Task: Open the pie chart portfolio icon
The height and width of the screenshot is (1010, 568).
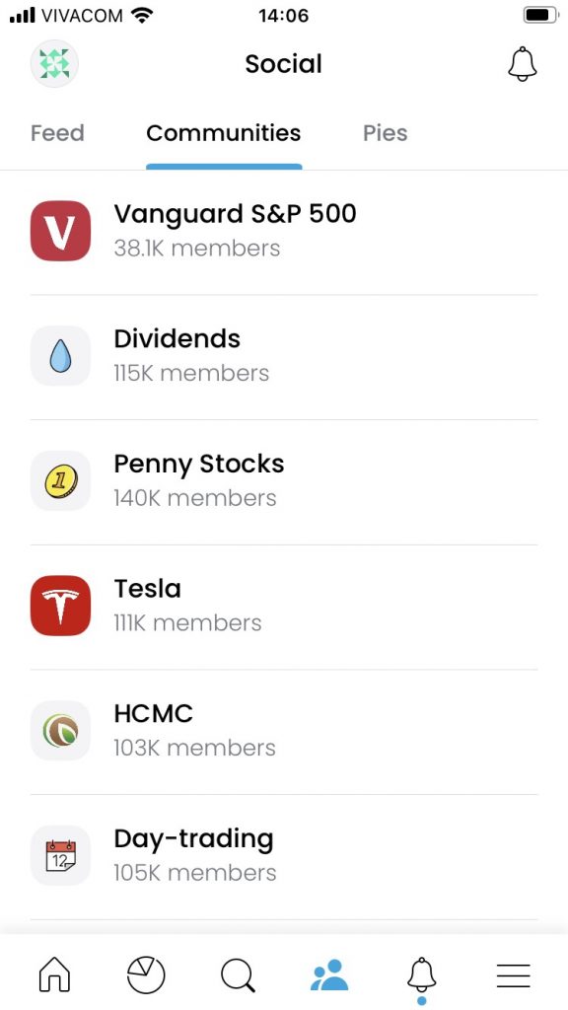Action: tap(146, 975)
